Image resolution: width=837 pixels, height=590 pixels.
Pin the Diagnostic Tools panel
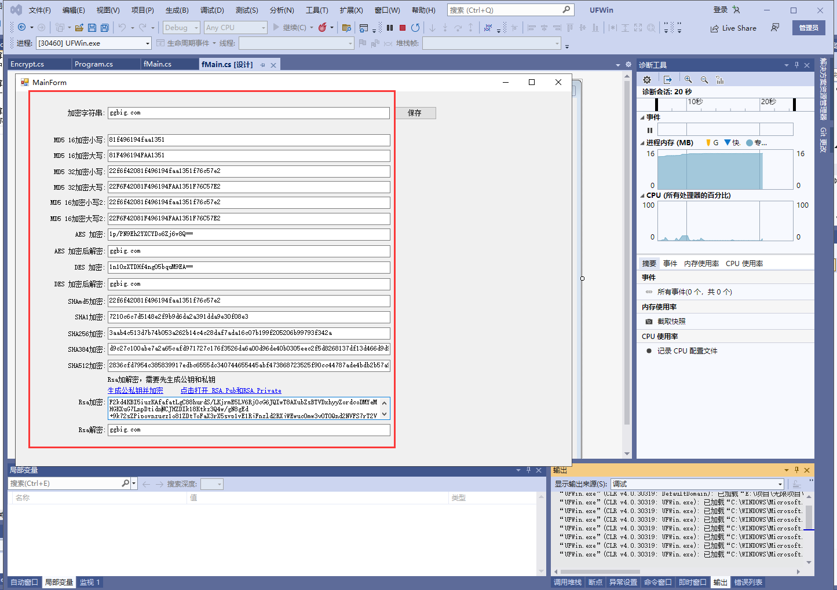[x=796, y=65]
